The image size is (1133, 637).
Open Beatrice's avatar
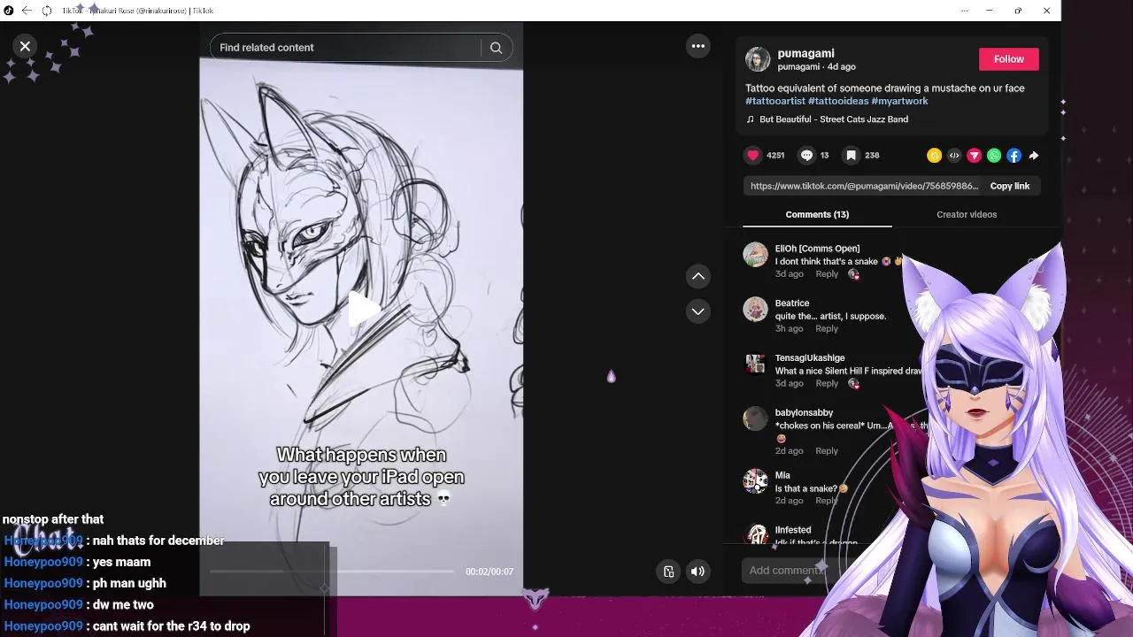755,309
